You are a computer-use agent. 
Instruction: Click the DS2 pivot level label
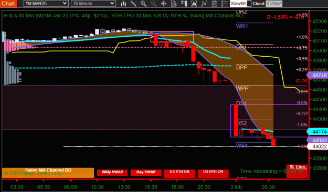pos(241,123)
